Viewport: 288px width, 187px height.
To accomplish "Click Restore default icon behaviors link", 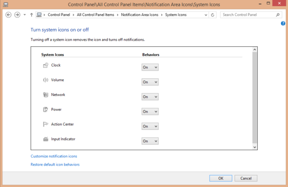I will coord(55,164).
